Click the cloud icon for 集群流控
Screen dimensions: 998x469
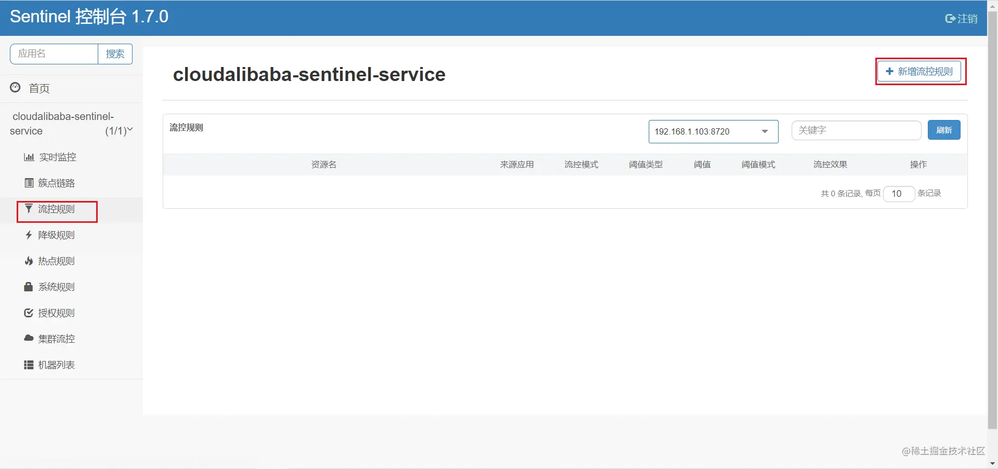(29, 338)
